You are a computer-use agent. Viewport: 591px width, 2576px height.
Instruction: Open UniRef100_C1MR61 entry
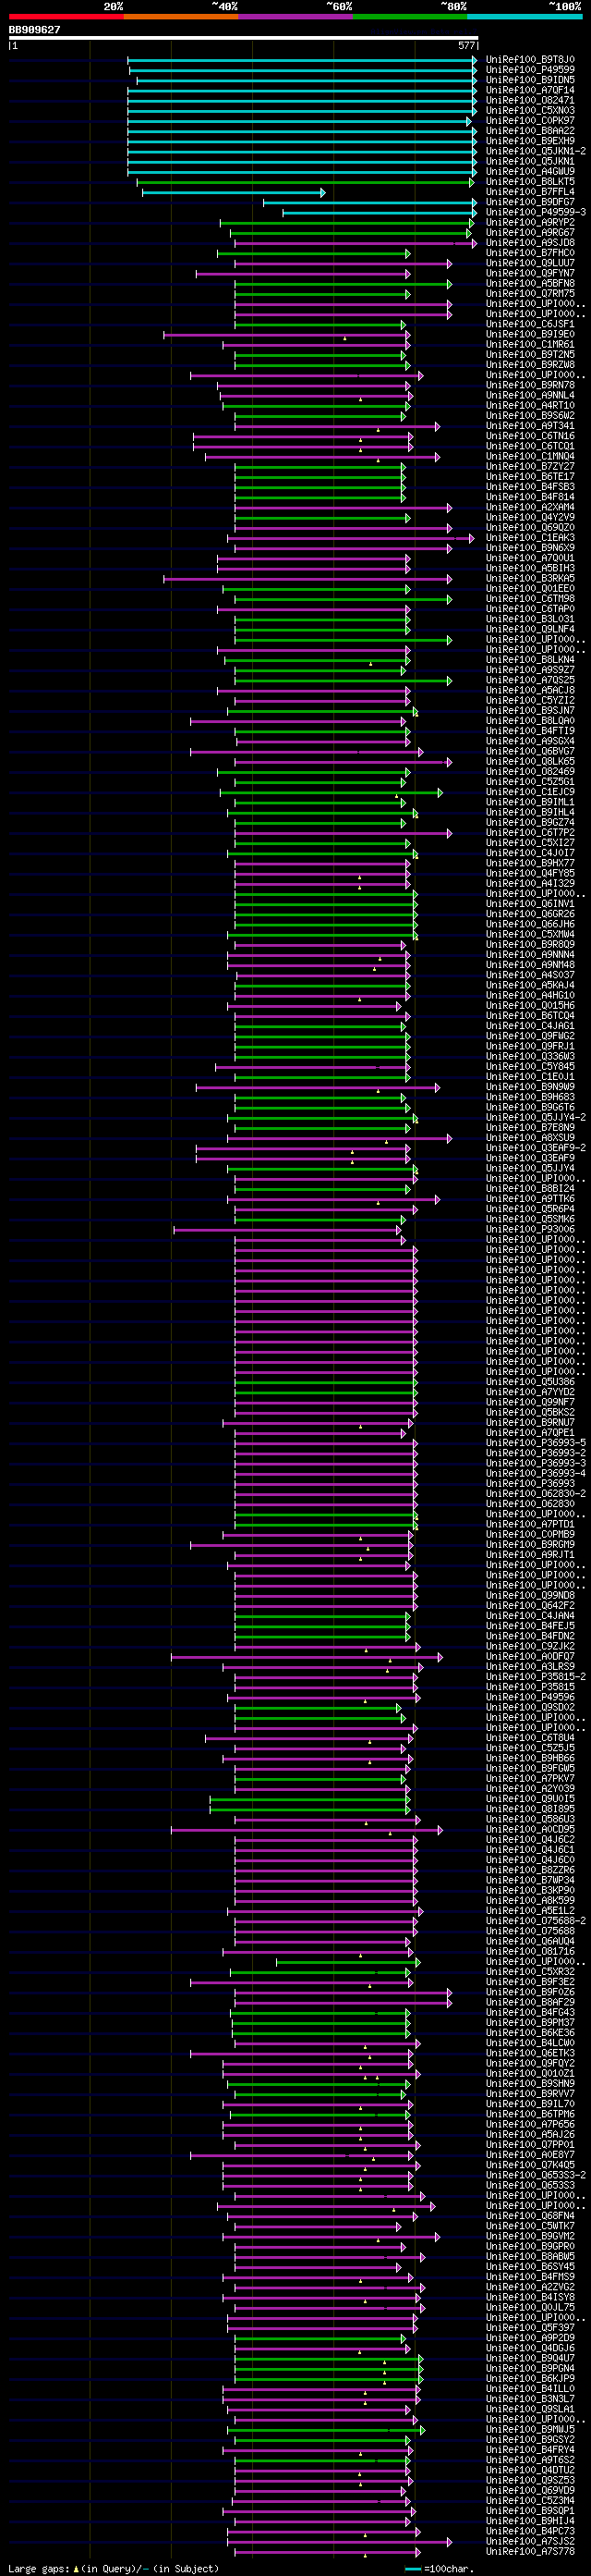(x=530, y=345)
